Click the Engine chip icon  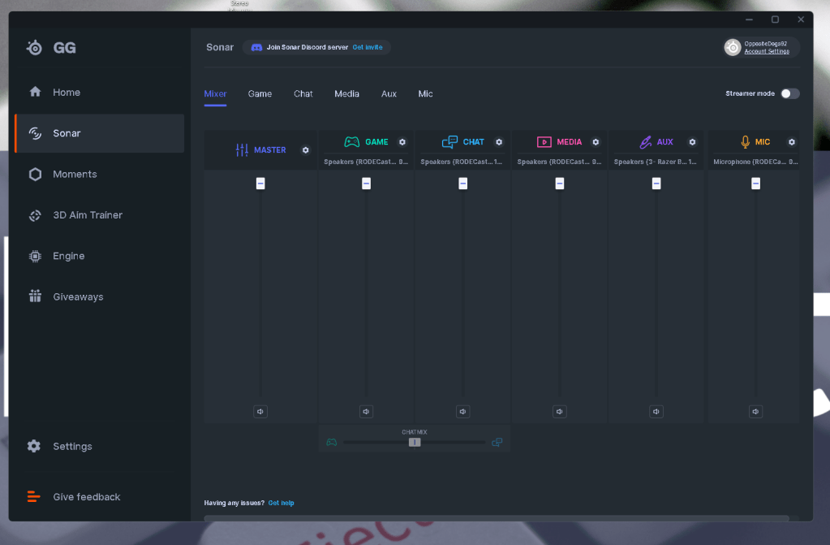[35, 256]
